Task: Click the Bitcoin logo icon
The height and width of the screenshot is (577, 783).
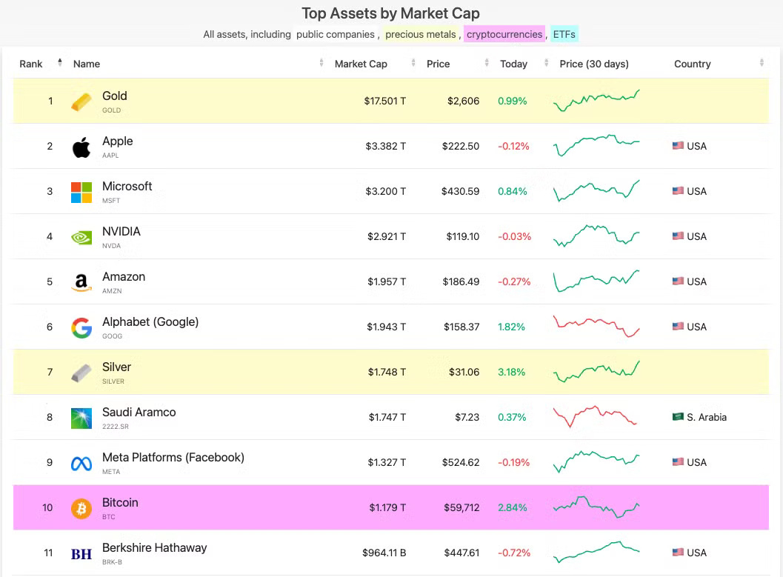Action: [81, 509]
